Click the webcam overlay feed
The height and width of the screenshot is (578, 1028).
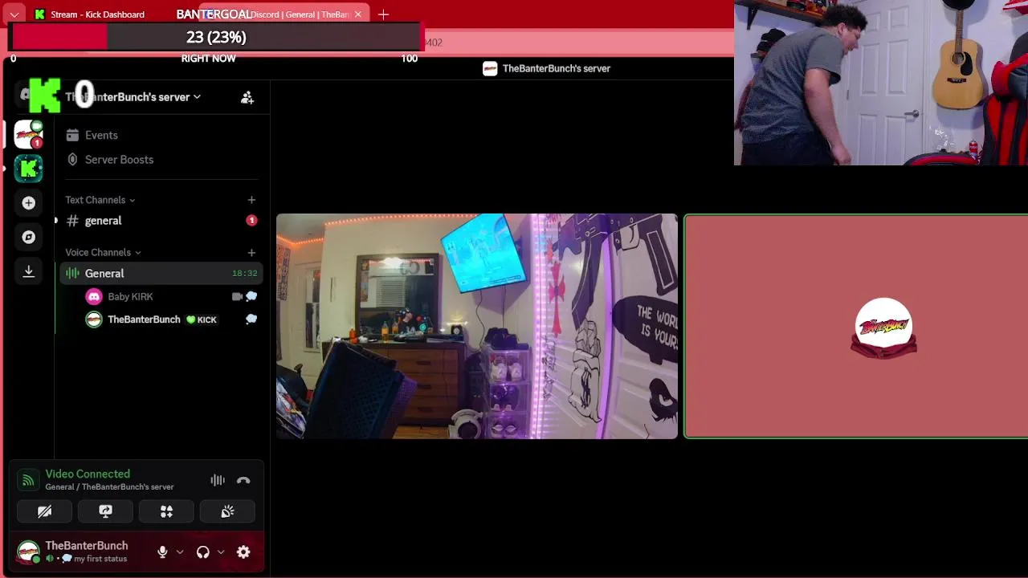click(881, 83)
